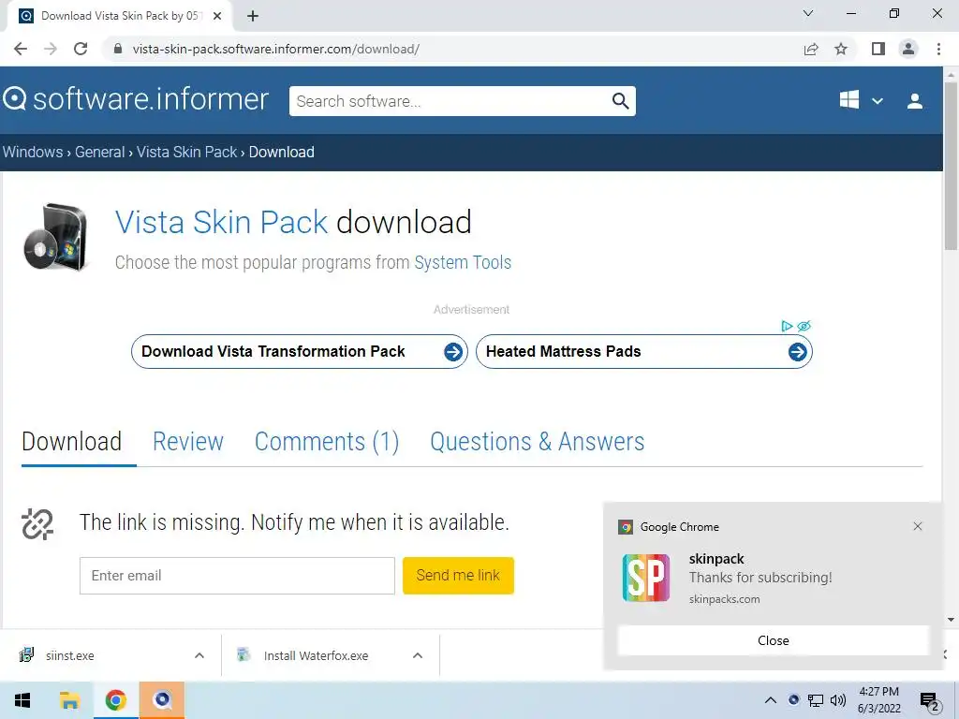Click the page vertical scrollbar thumb
Image resolution: width=959 pixels, height=719 pixels.
coord(951,165)
